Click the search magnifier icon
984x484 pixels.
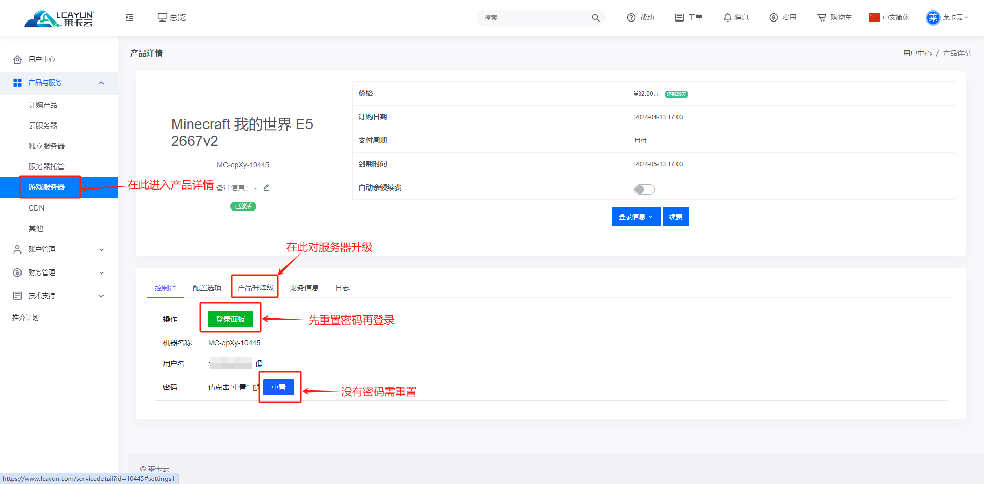point(596,18)
